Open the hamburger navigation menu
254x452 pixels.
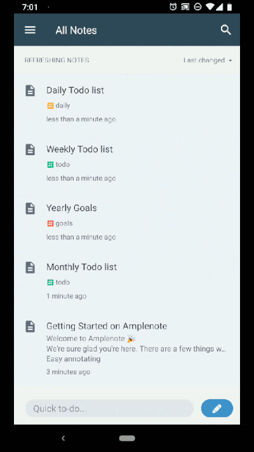pos(30,30)
